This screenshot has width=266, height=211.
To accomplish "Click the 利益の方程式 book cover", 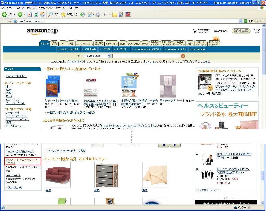I will point(130,85).
